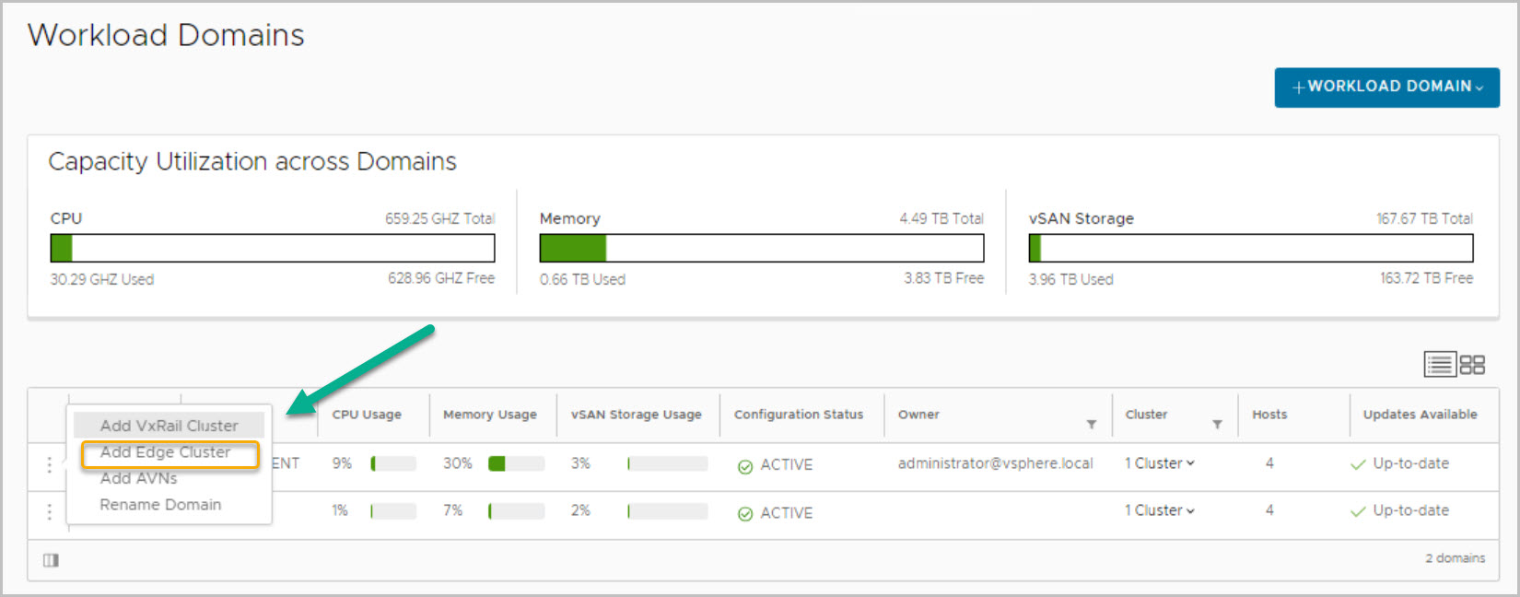
Task: Select Add VxRail Cluster menu option
Action: coord(169,426)
